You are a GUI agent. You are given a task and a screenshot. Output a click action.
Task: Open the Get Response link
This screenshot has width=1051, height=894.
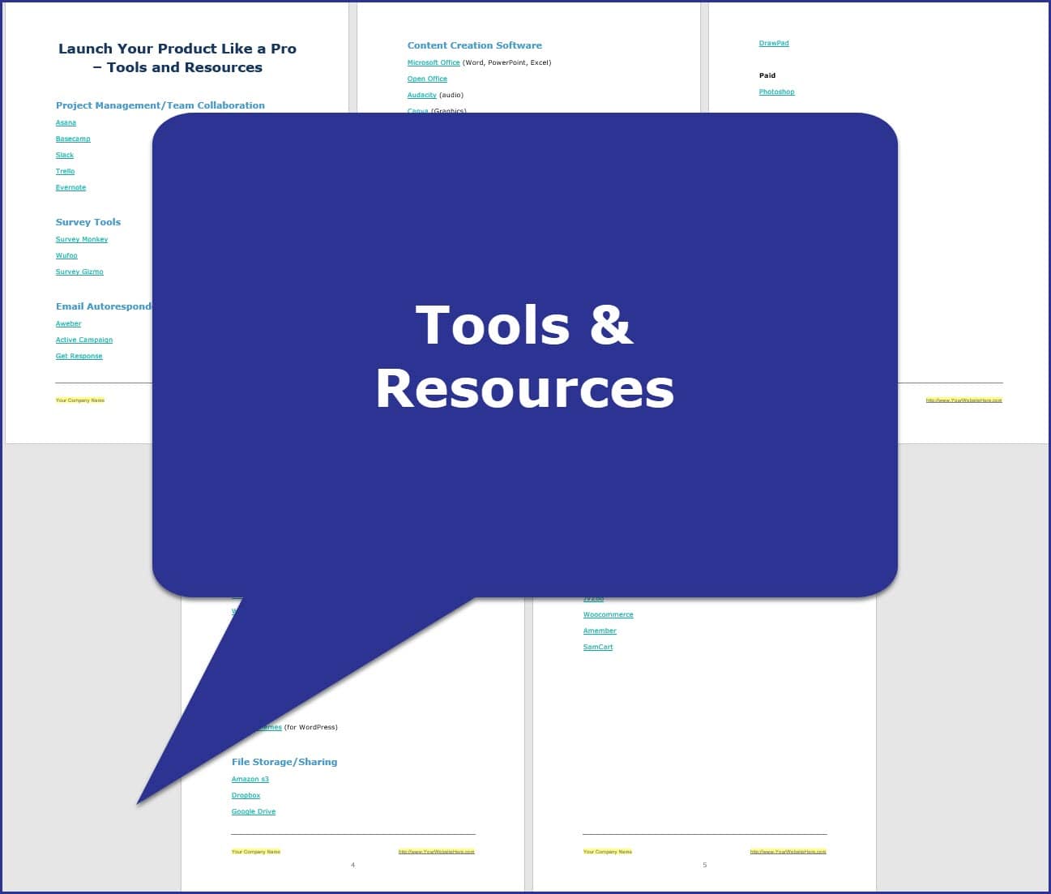point(79,356)
